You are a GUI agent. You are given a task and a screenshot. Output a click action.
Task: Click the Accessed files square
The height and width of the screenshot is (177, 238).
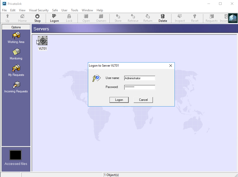15,155
